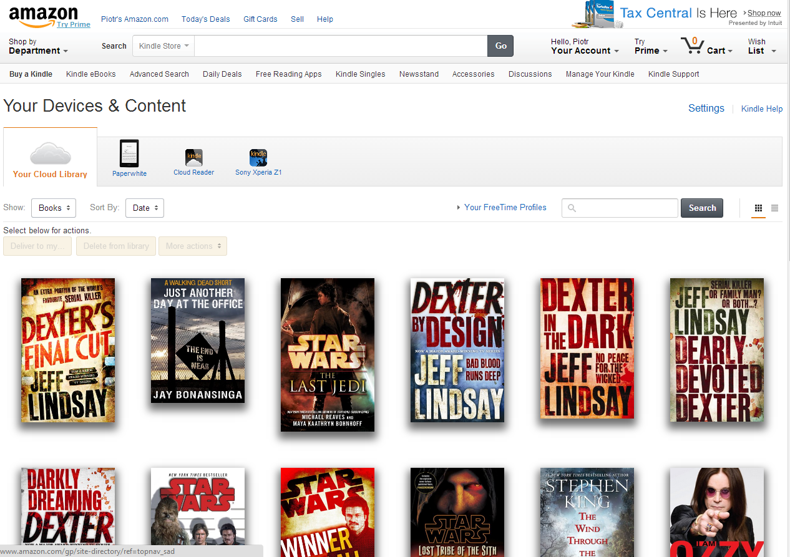Screen dimensions: 790x557
Task: Select the Cloud Reader device icon
Action: point(194,158)
